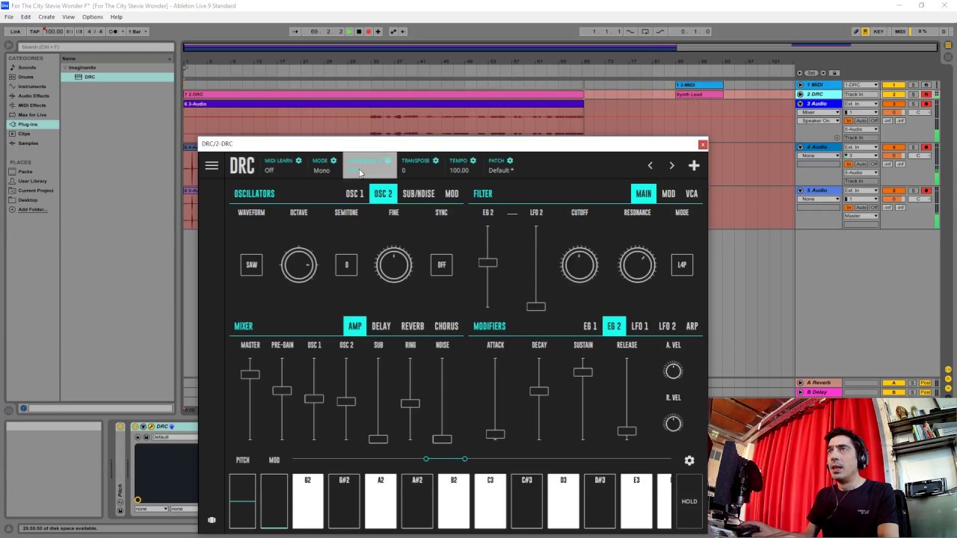Open Tempo settings gear
957x538 pixels.
point(473,161)
